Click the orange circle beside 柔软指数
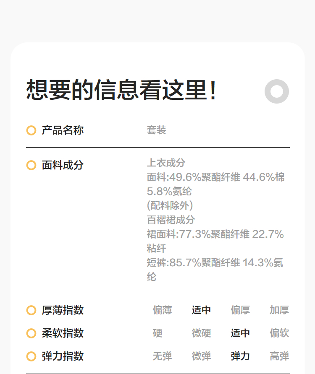Viewport: 315px width, 374px height. [31, 333]
